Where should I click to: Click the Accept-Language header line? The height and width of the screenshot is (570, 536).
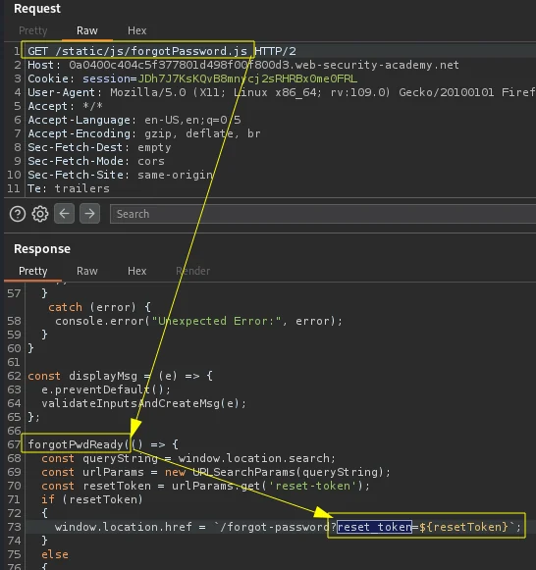[134, 120]
